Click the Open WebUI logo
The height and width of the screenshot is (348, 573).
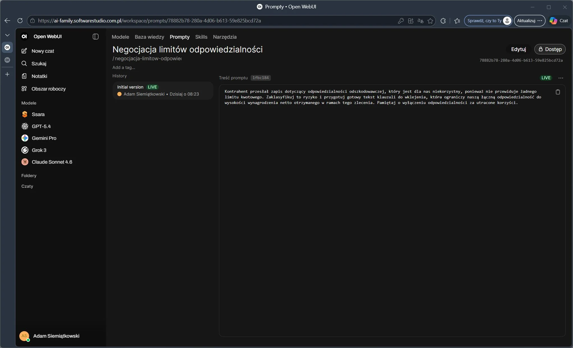point(25,36)
